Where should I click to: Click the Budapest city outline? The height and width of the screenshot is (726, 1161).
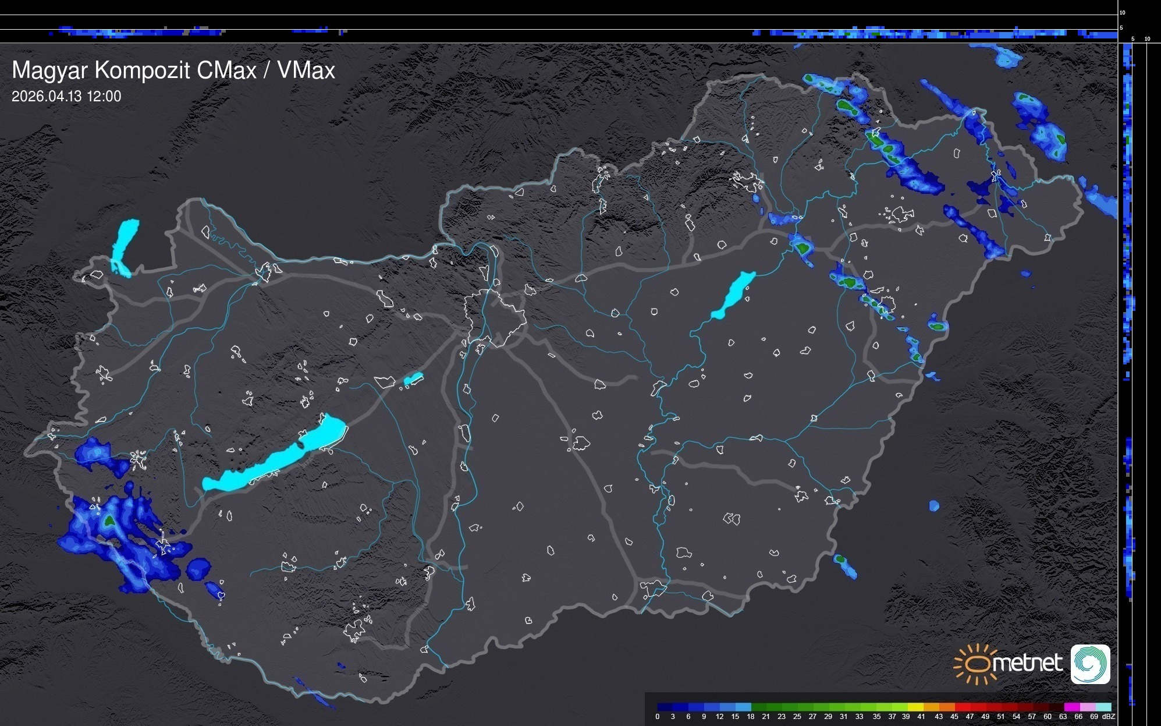click(x=495, y=317)
